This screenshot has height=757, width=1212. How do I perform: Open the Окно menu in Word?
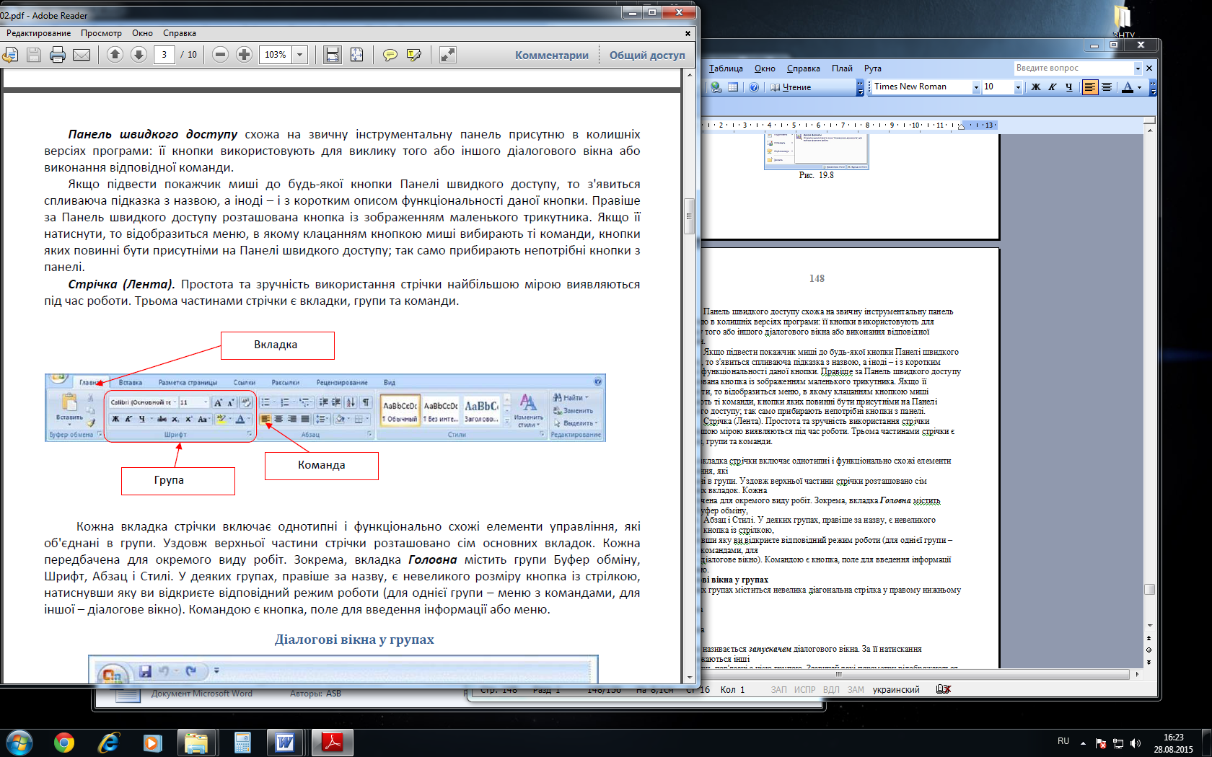pos(765,68)
